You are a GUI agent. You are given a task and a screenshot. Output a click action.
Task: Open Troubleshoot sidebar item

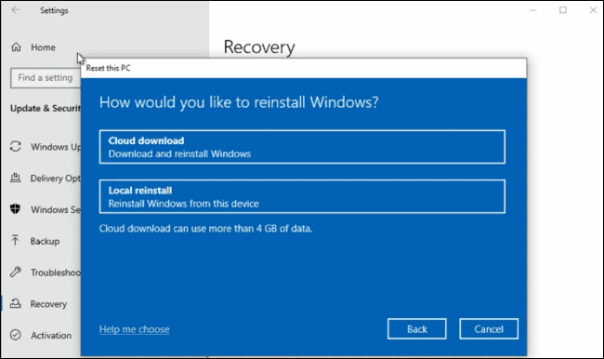pos(56,273)
